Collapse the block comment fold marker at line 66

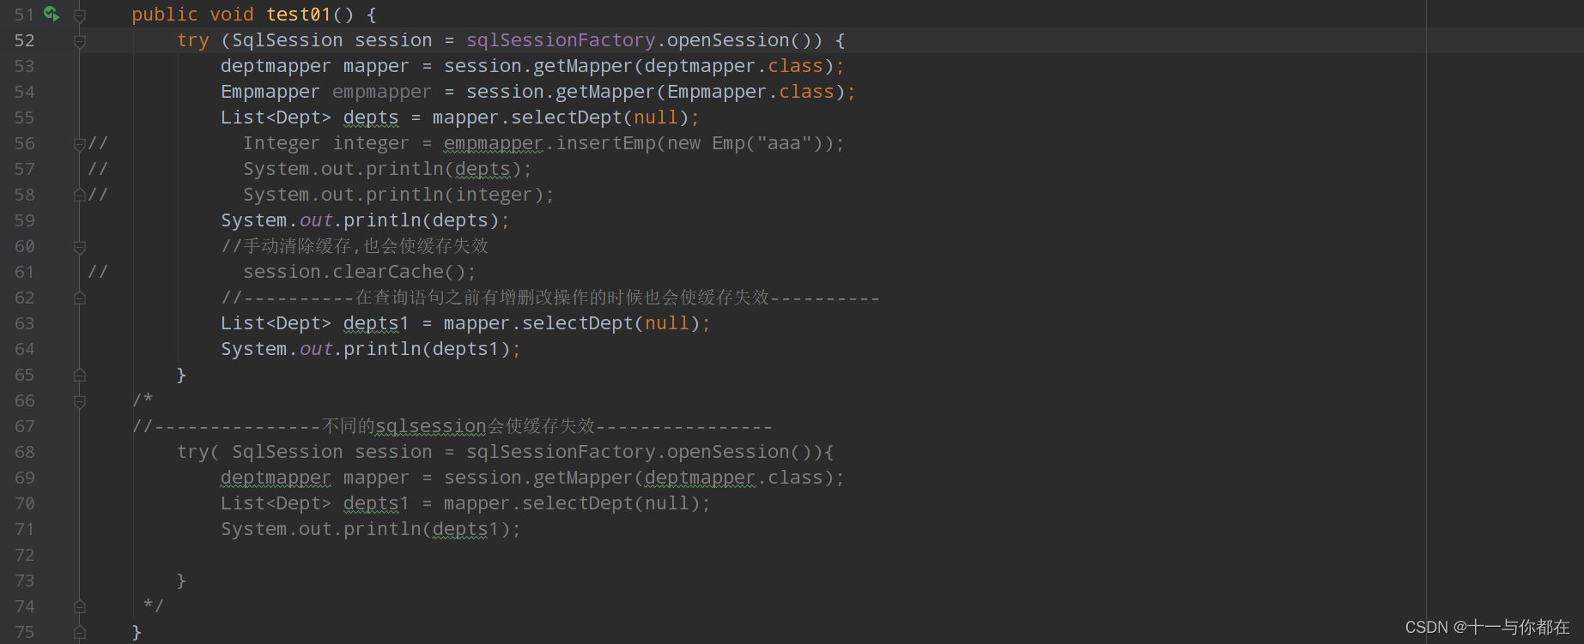(80, 400)
